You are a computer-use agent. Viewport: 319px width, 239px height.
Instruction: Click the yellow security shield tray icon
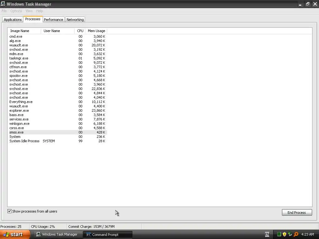coord(284,234)
